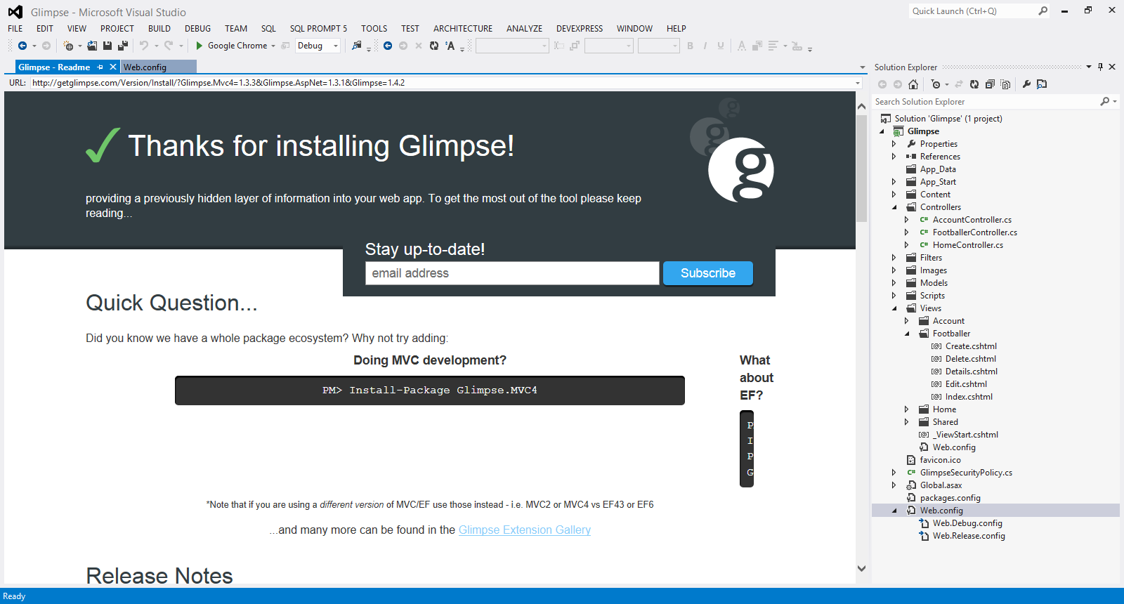Viewport: 1124px width, 604px height.
Task: Click the email address input field
Action: (x=512, y=273)
